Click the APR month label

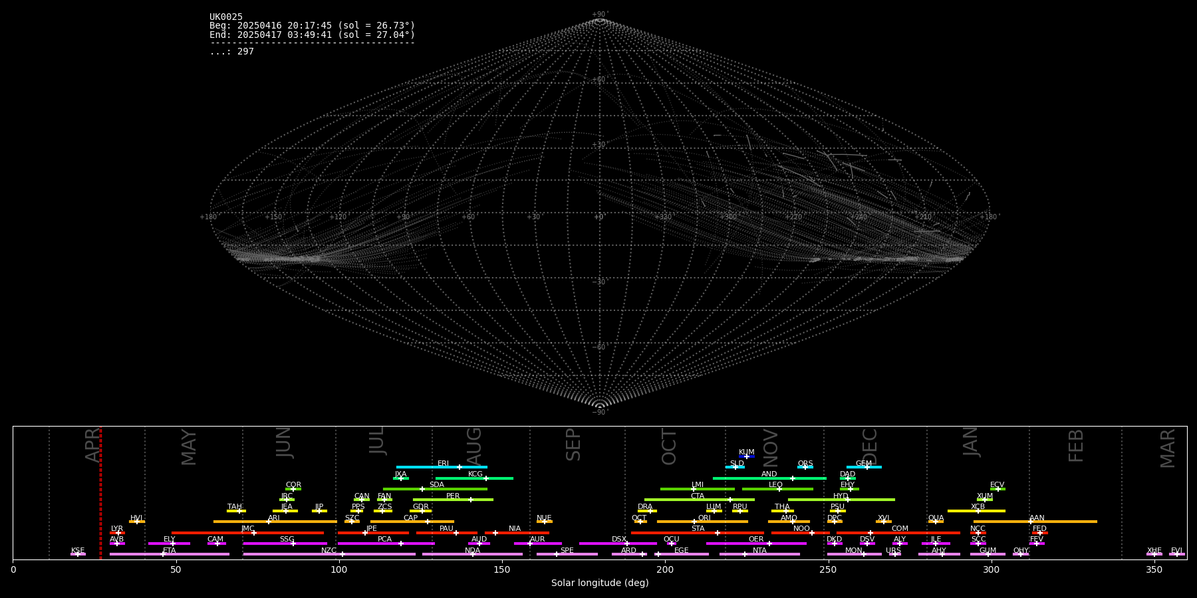pyautogui.click(x=93, y=445)
